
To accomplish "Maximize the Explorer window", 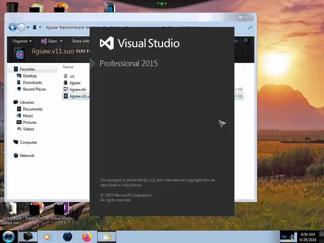I will [x=246, y=18].
